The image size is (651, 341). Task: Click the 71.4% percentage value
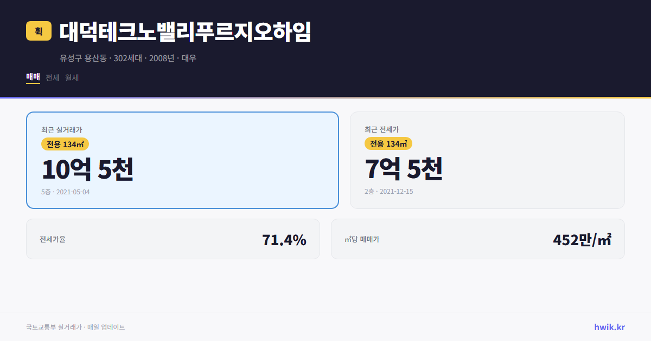click(x=284, y=239)
